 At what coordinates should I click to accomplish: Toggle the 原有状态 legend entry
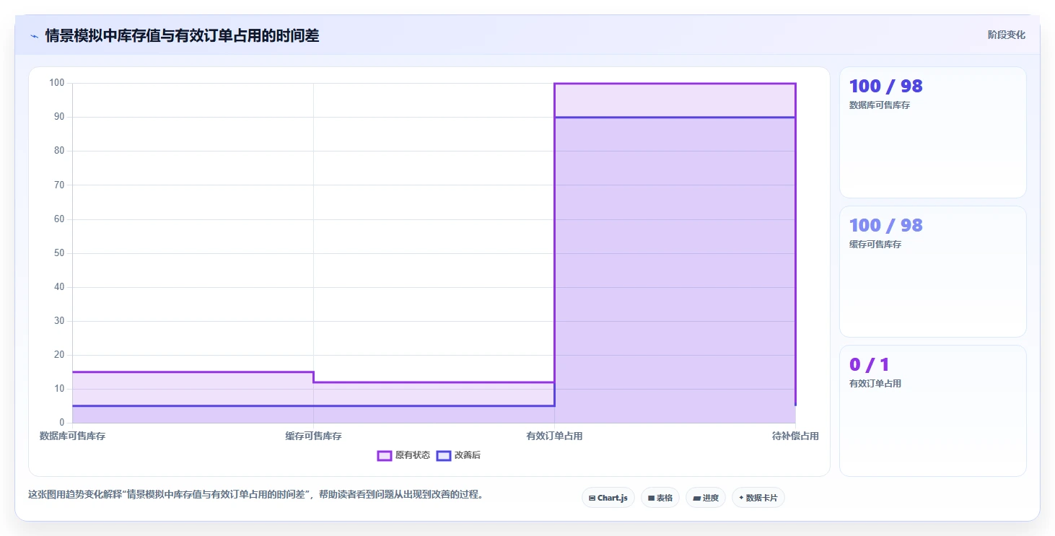[404, 455]
